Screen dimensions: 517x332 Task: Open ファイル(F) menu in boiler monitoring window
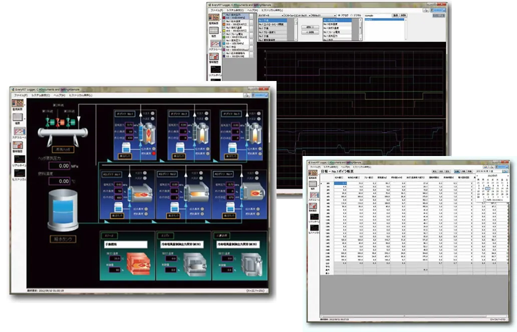(21, 95)
